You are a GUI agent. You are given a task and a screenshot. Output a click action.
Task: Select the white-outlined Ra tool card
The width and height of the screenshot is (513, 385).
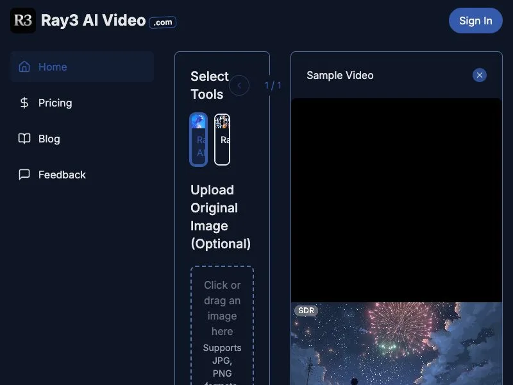(222, 139)
